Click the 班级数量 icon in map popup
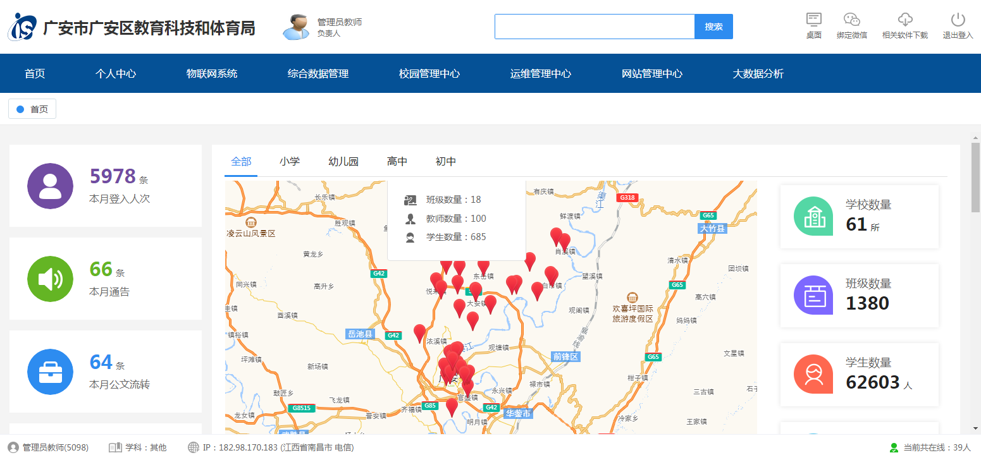This screenshot has width=981, height=460. [410, 200]
